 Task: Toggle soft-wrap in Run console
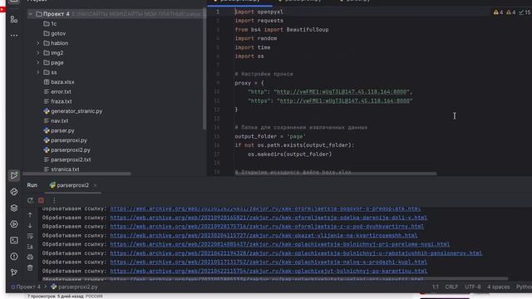coord(30,236)
